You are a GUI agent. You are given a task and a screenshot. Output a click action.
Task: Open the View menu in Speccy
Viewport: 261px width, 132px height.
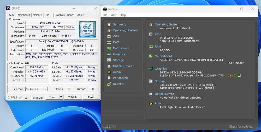coord(113,15)
